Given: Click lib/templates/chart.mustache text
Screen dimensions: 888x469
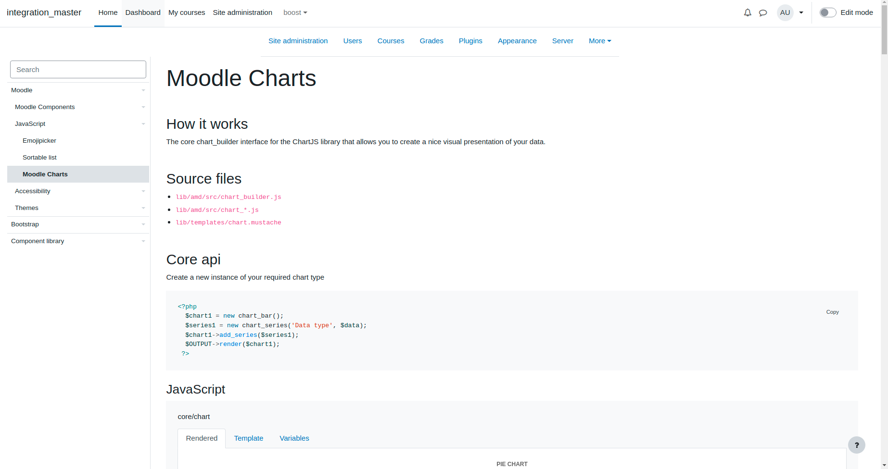Looking at the screenshot, I should [228, 222].
